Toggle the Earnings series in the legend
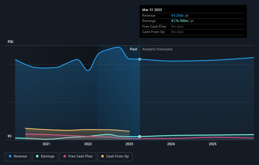This screenshot has height=165, width=259. pyautogui.click(x=45, y=156)
